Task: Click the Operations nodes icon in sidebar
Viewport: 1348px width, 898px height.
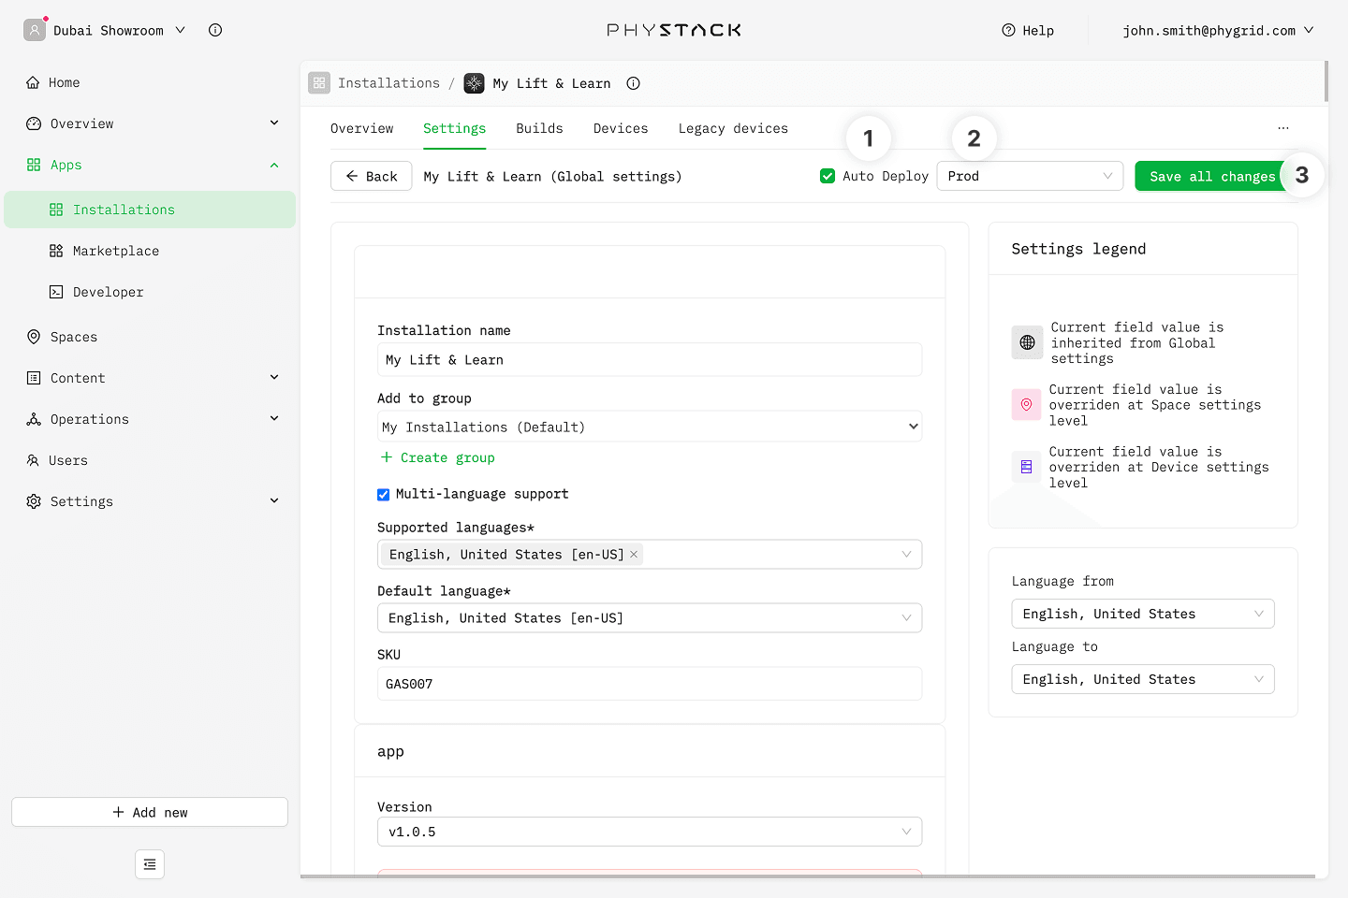Action: pos(34,419)
